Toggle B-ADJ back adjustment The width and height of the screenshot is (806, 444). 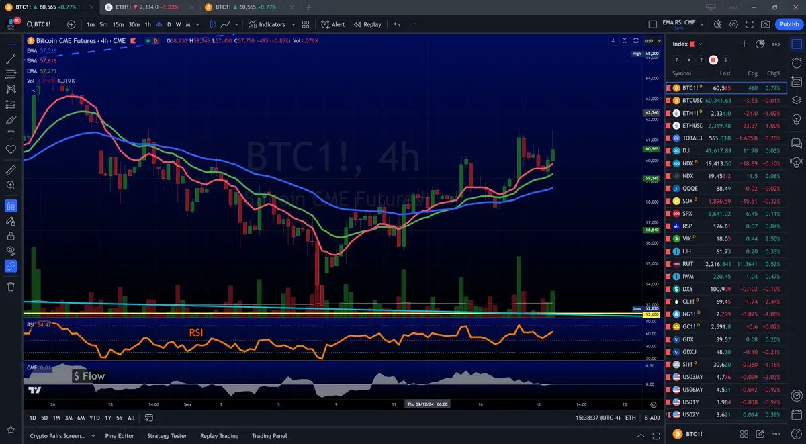(652, 418)
